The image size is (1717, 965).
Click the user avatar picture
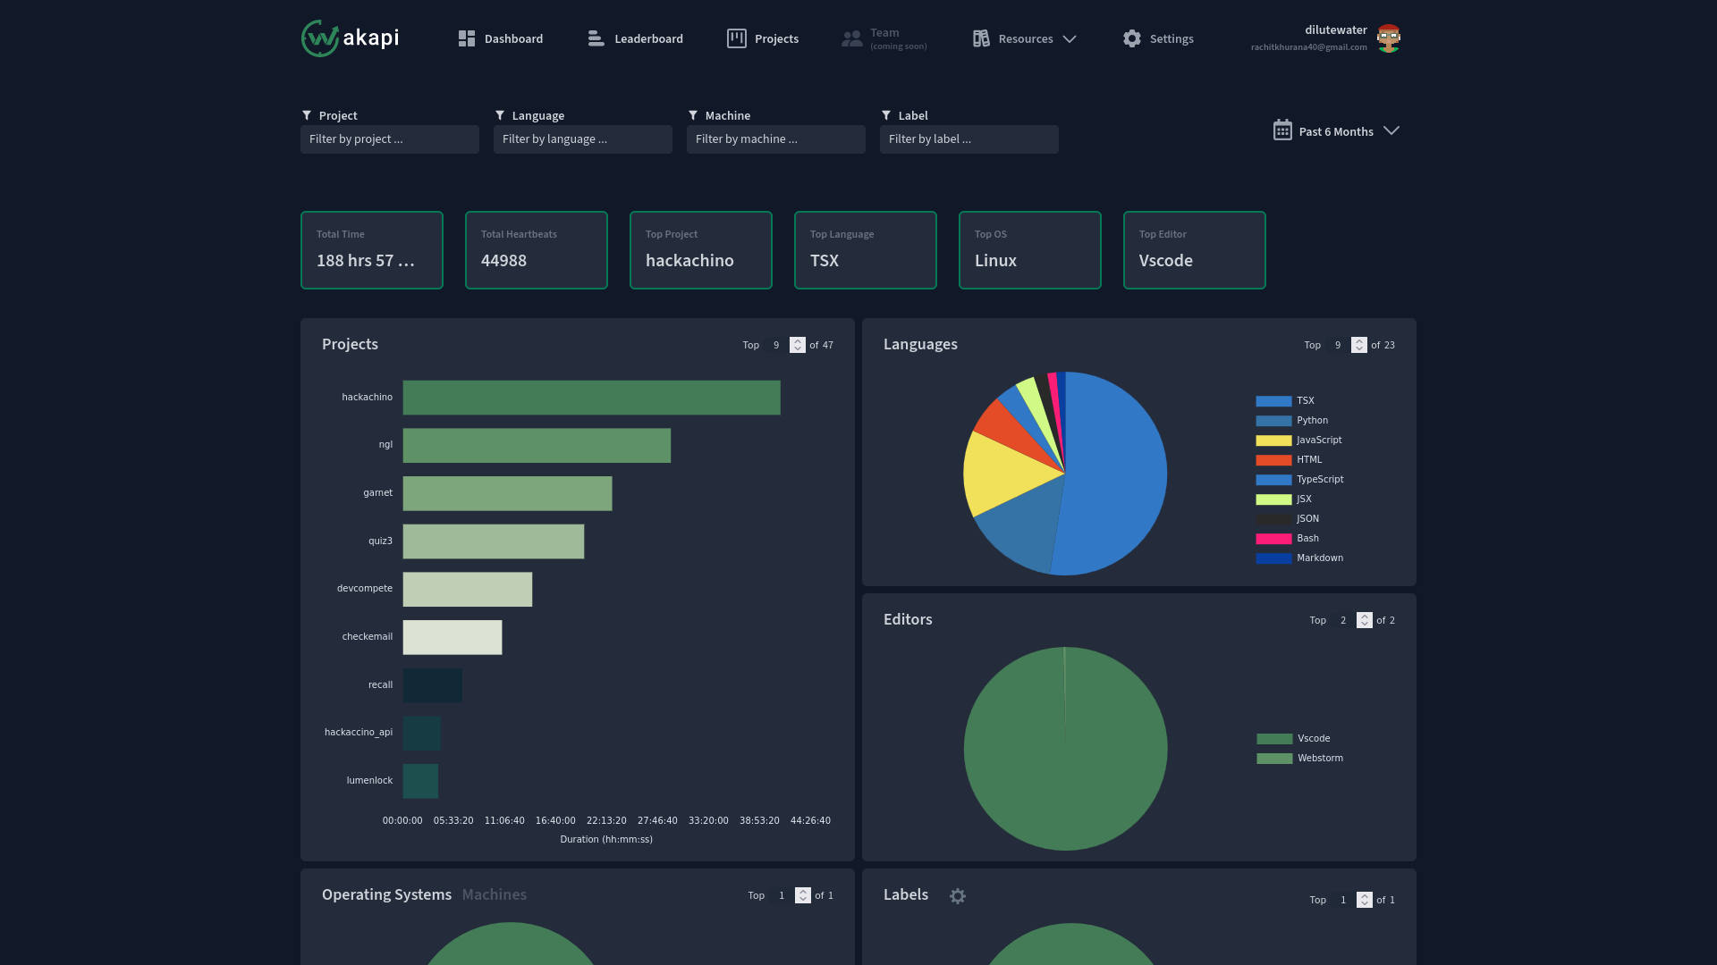[1388, 38]
